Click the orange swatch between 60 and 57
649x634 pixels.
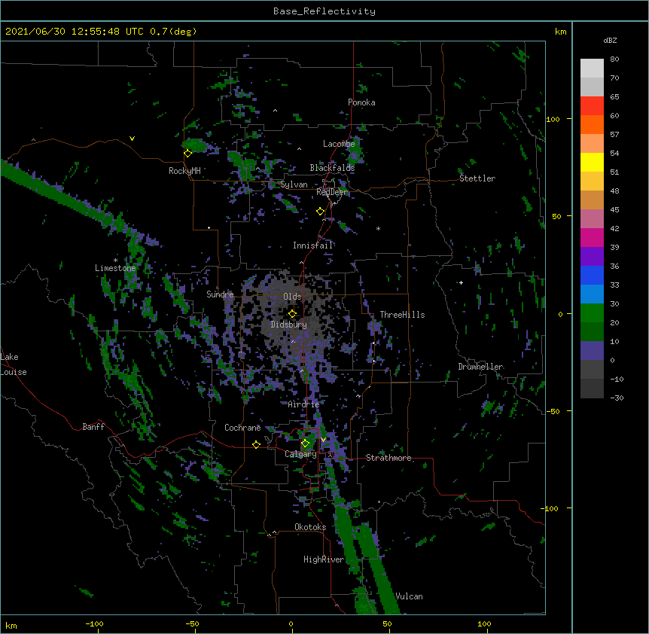click(592, 124)
